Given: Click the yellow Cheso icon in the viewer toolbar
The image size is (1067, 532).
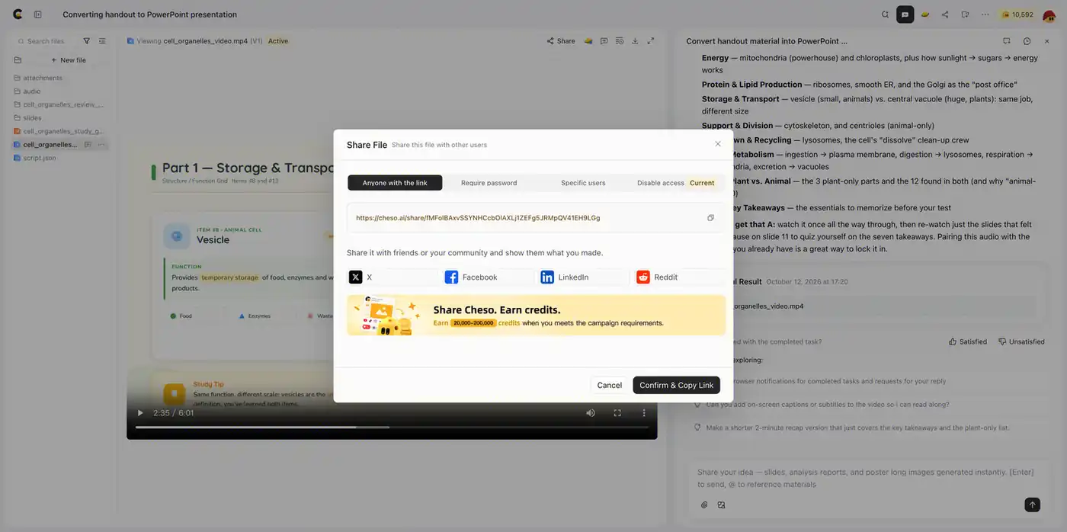Looking at the screenshot, I should 588,41.
